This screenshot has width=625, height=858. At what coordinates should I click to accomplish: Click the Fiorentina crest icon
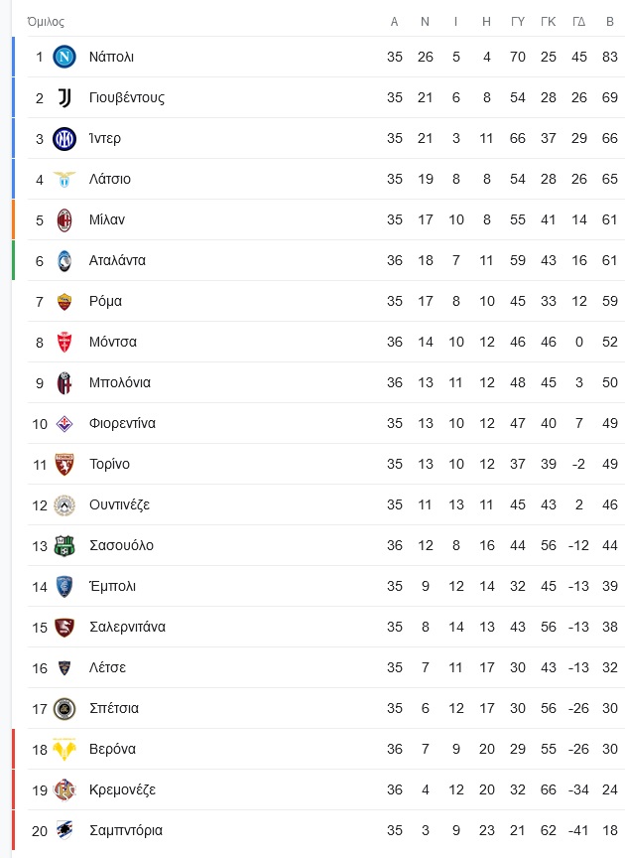tap(63, 423)
